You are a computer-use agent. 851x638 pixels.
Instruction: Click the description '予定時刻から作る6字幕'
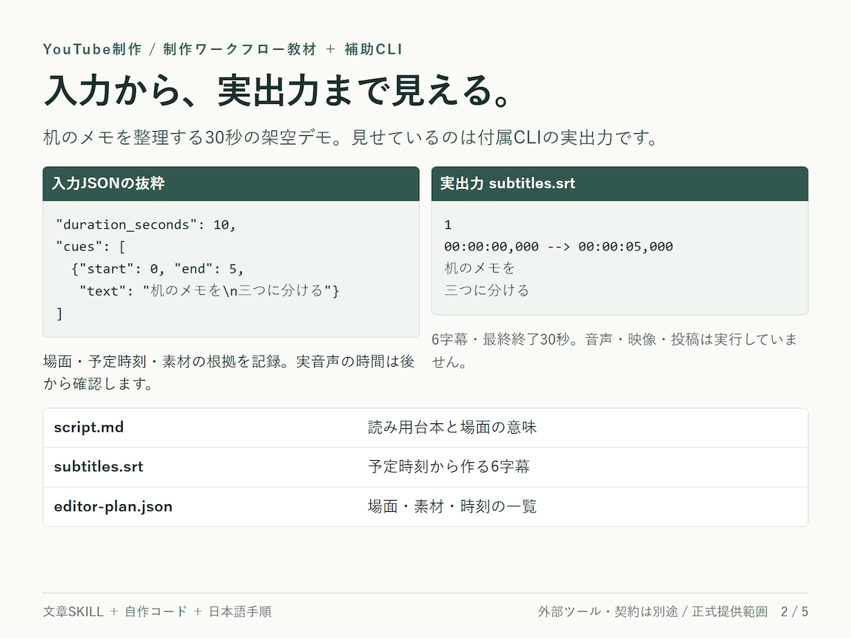click(x=449, y=466)
